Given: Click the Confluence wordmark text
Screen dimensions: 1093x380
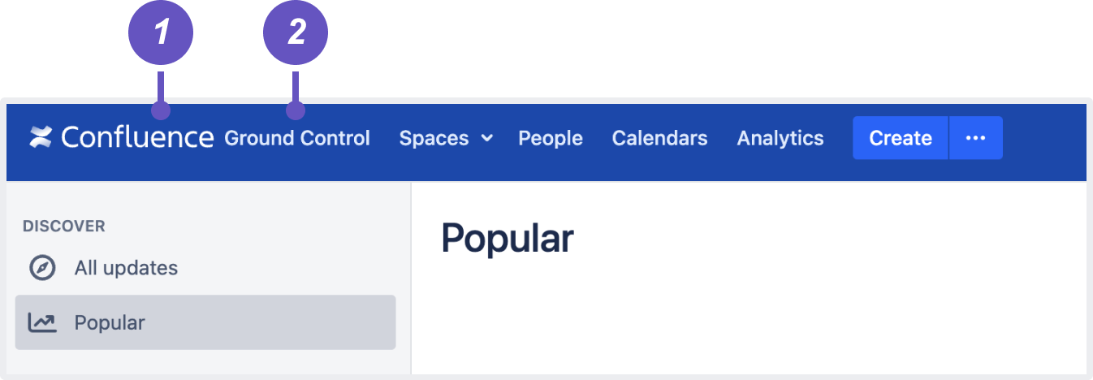Looking at the screenshot, I should (x=137, y=137).
